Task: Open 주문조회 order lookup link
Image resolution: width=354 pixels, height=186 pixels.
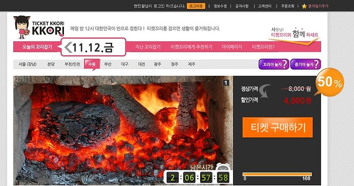Action: [288, 6]
